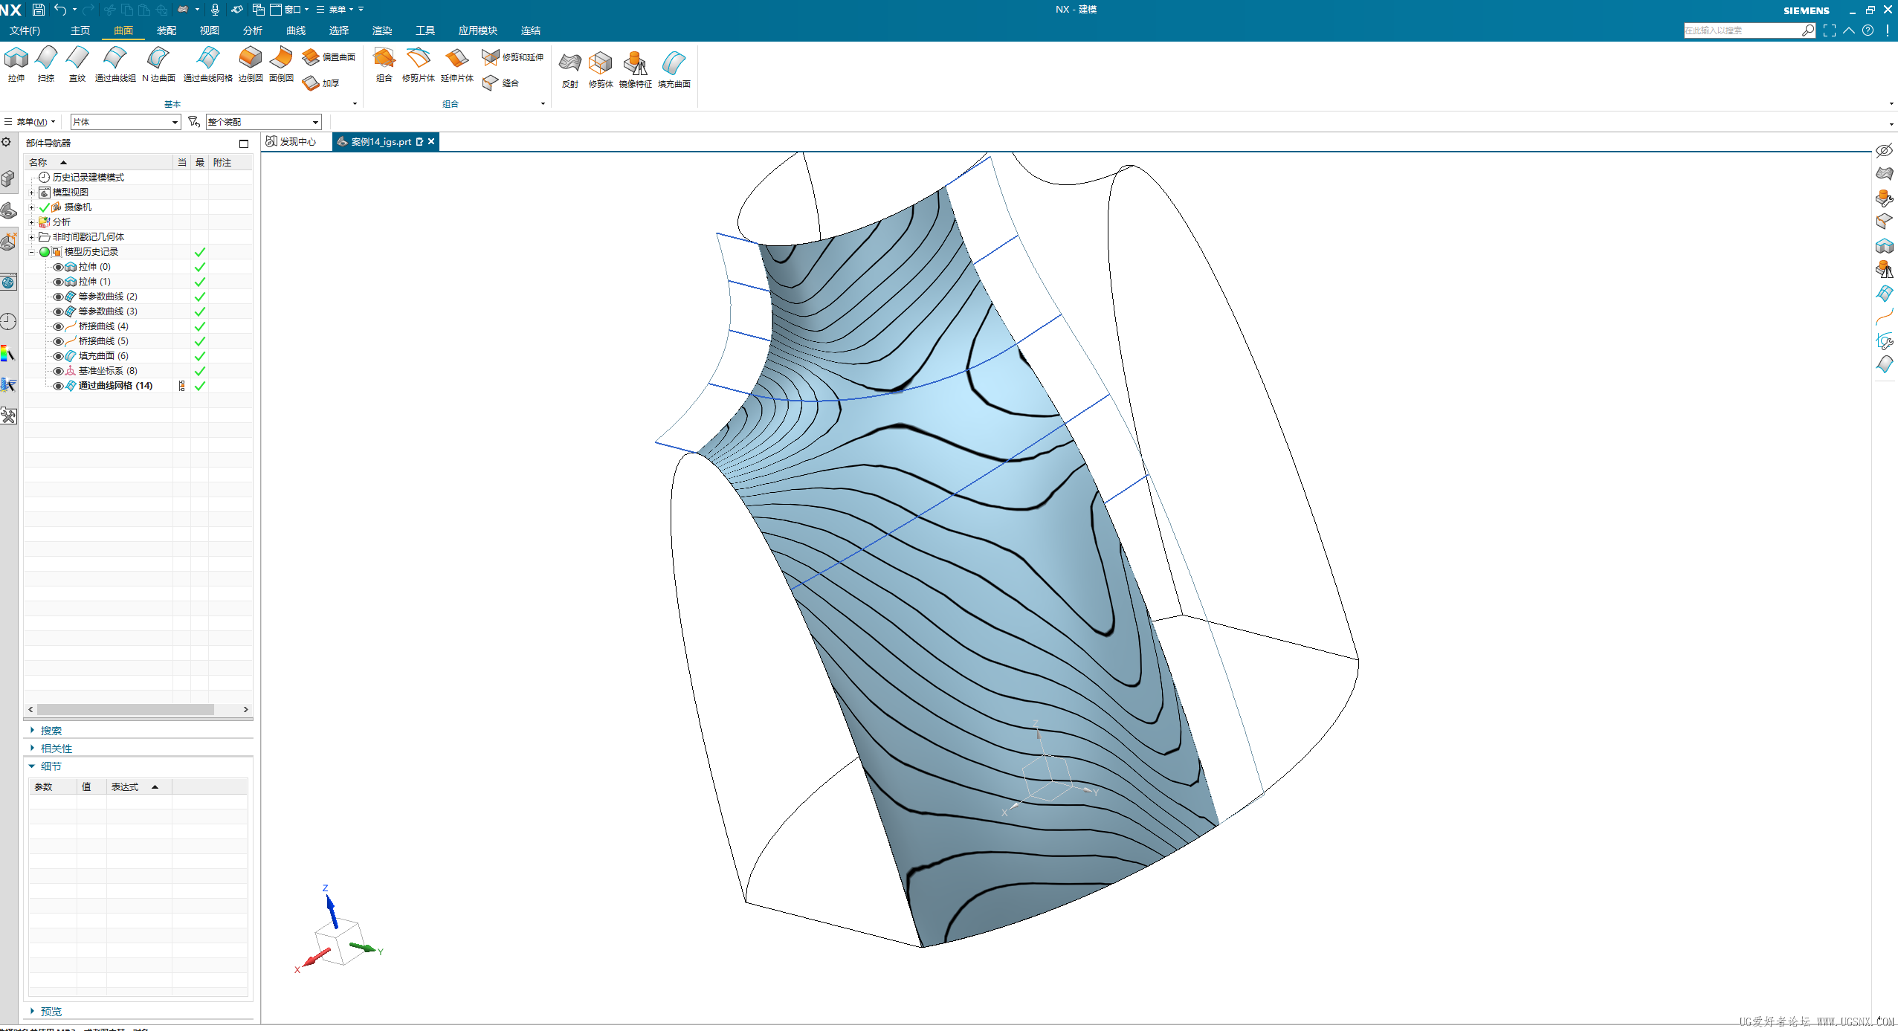Switch to the 装配 ribbon tab
Image resolution: width=1898 pixels, height=1031 pixels.
pos(167,30)
